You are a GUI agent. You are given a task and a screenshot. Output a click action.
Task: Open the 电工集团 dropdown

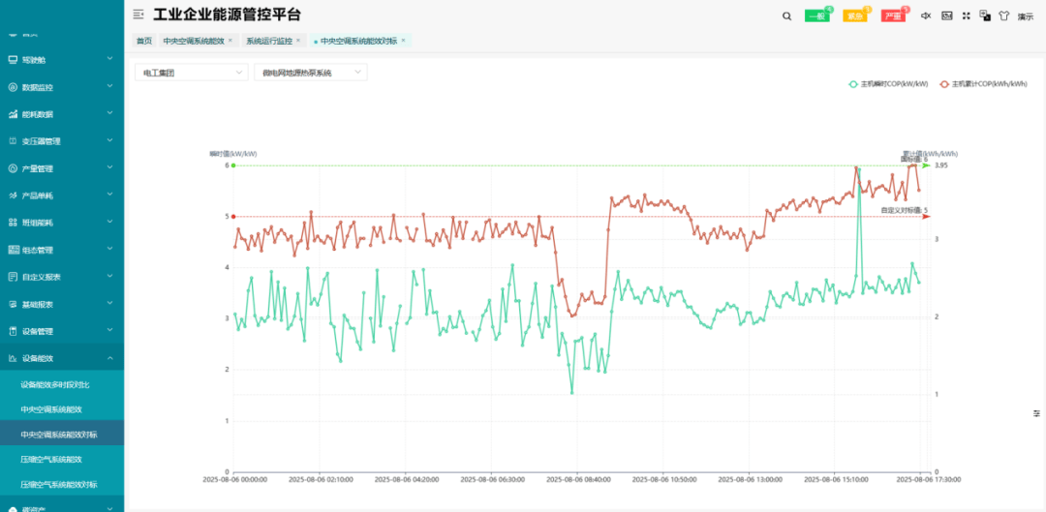(x=193, y=73)
